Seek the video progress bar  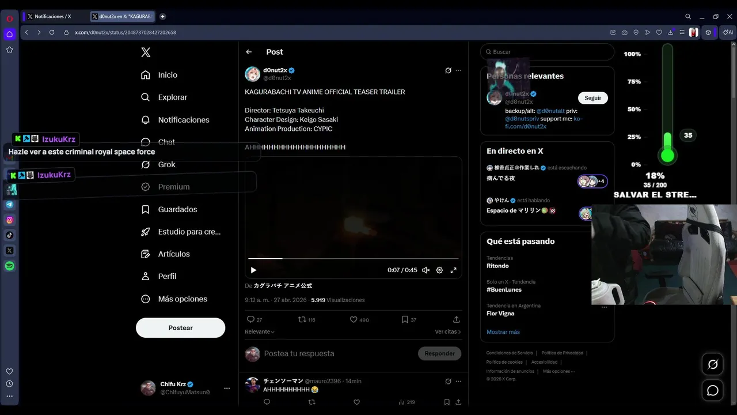pyautogui.click(x=354, y=259)
